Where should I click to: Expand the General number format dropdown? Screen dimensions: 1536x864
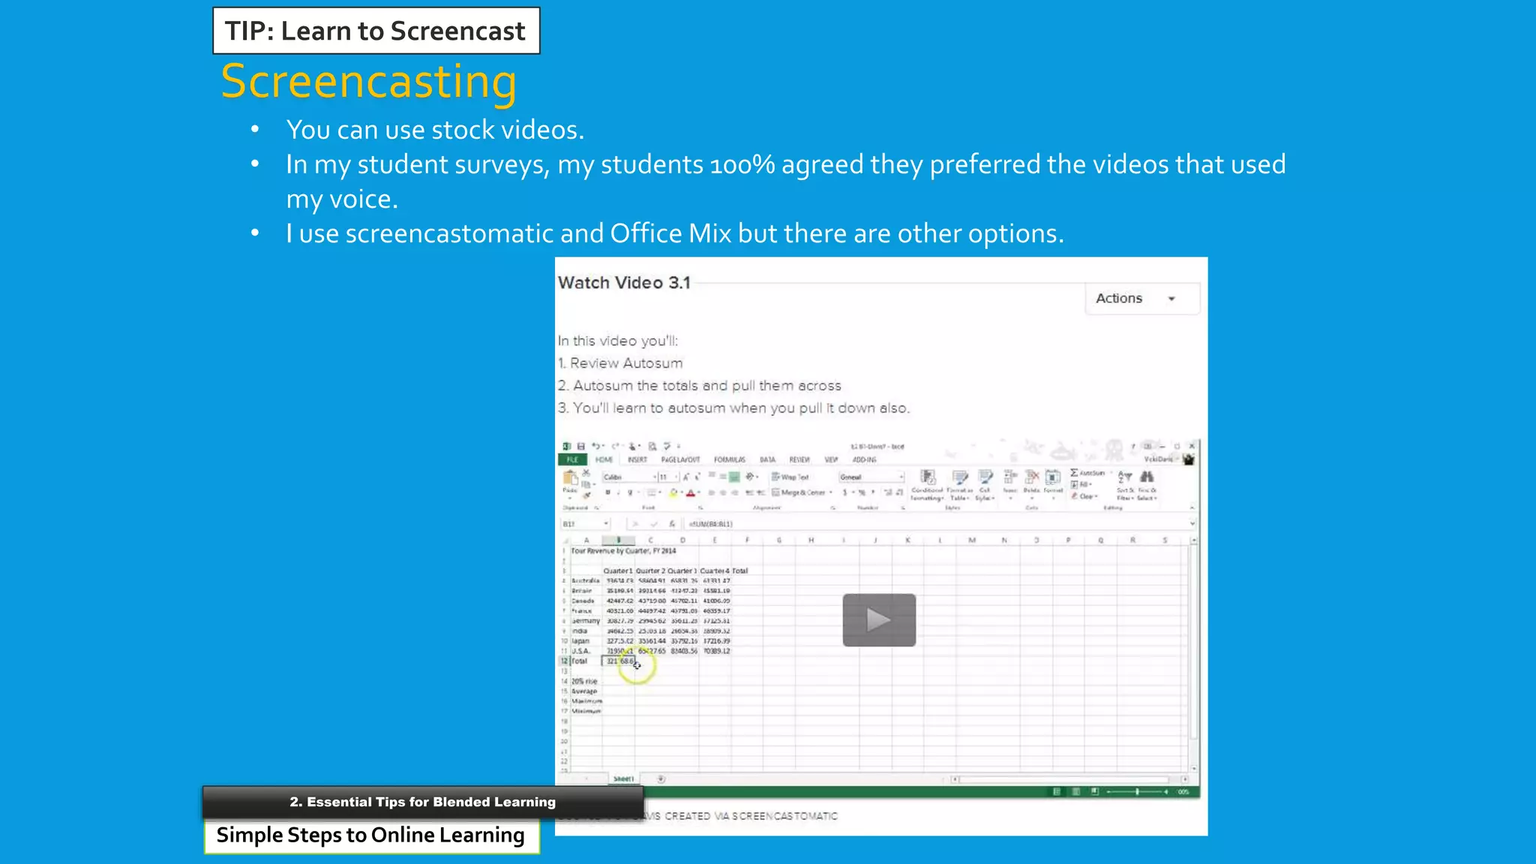coord(901,477)
